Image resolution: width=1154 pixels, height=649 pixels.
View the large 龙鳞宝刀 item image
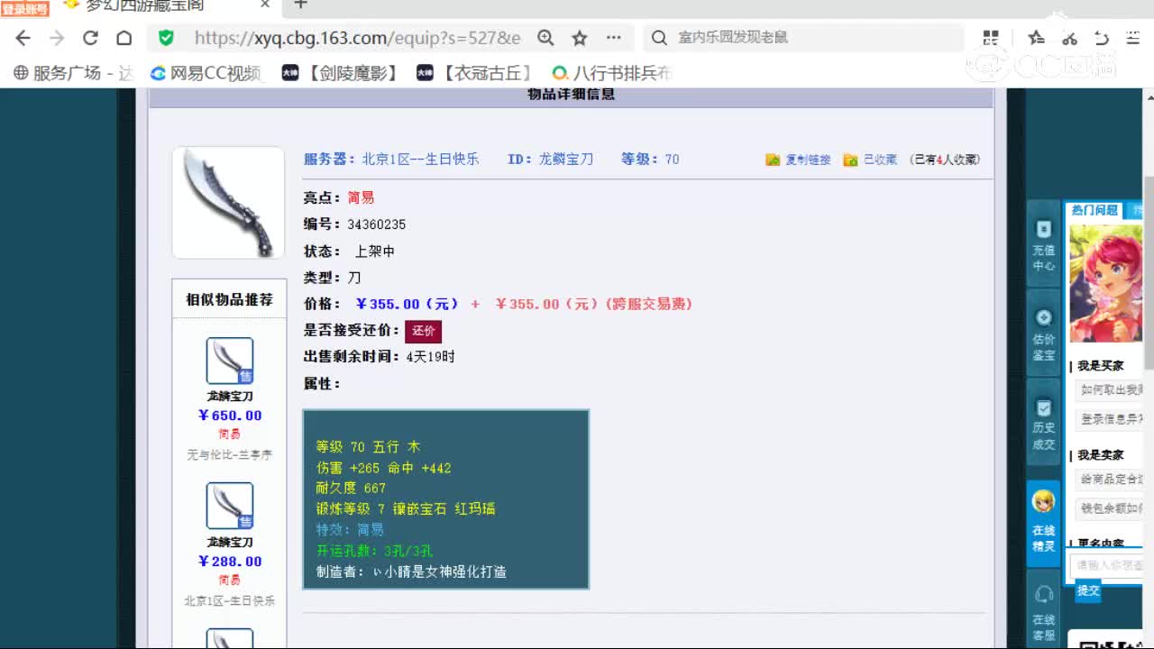pyautogui.click(x=228, y=203)
